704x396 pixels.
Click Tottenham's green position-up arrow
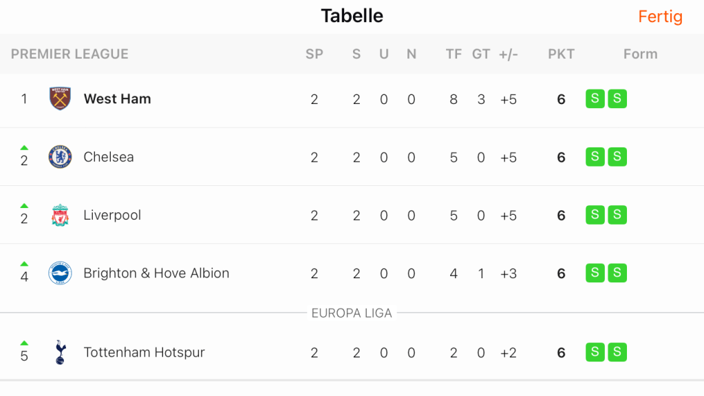click(24, 343)
